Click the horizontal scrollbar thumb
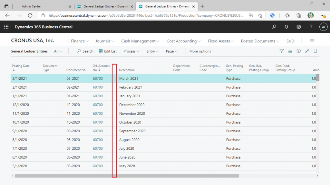The height and width of the screenshot is (185, 330). click(127, 176)
